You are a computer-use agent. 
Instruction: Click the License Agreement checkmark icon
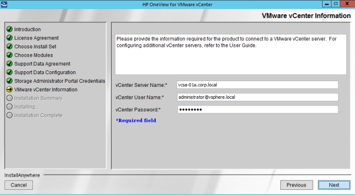(x=9, y=37)
